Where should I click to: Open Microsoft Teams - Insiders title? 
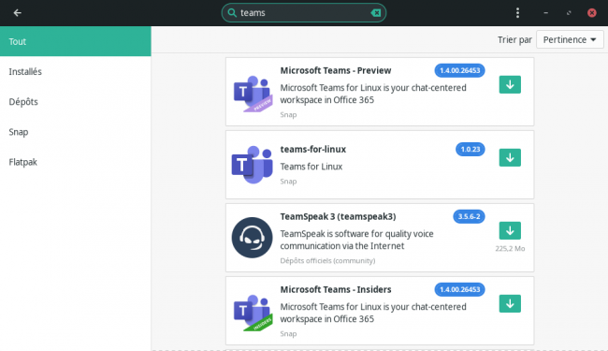coord(336,290)
